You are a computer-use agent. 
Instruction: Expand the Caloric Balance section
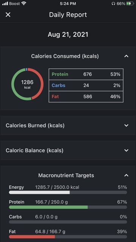126,150
